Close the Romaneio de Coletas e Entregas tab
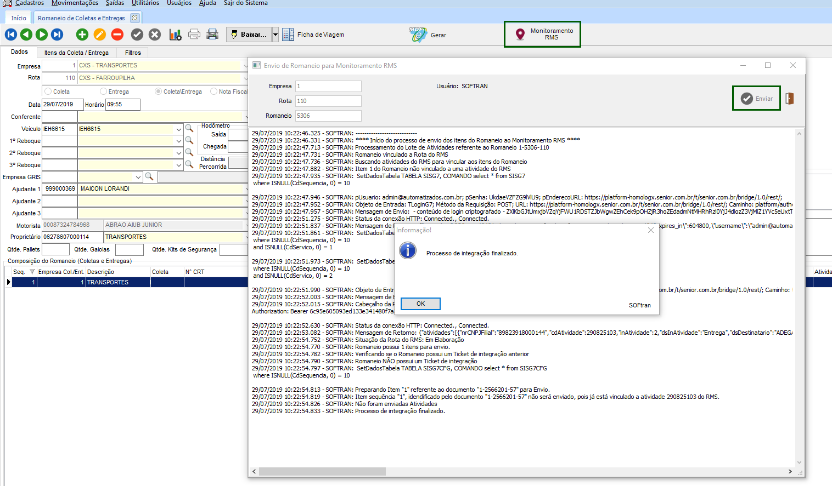 (x=135, y=18)
